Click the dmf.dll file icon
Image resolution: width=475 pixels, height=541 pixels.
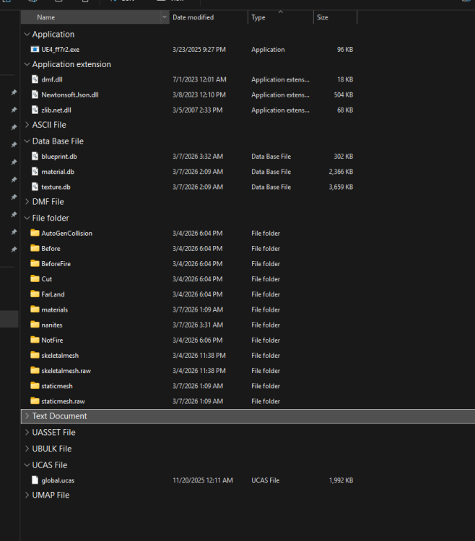(x=35, y=79)
